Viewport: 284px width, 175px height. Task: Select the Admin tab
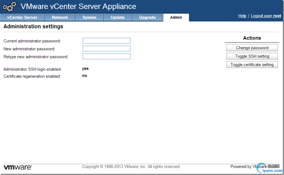click(x=176, y=18)
